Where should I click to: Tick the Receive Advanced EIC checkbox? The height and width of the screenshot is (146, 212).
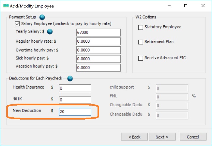tap(141, 58)
